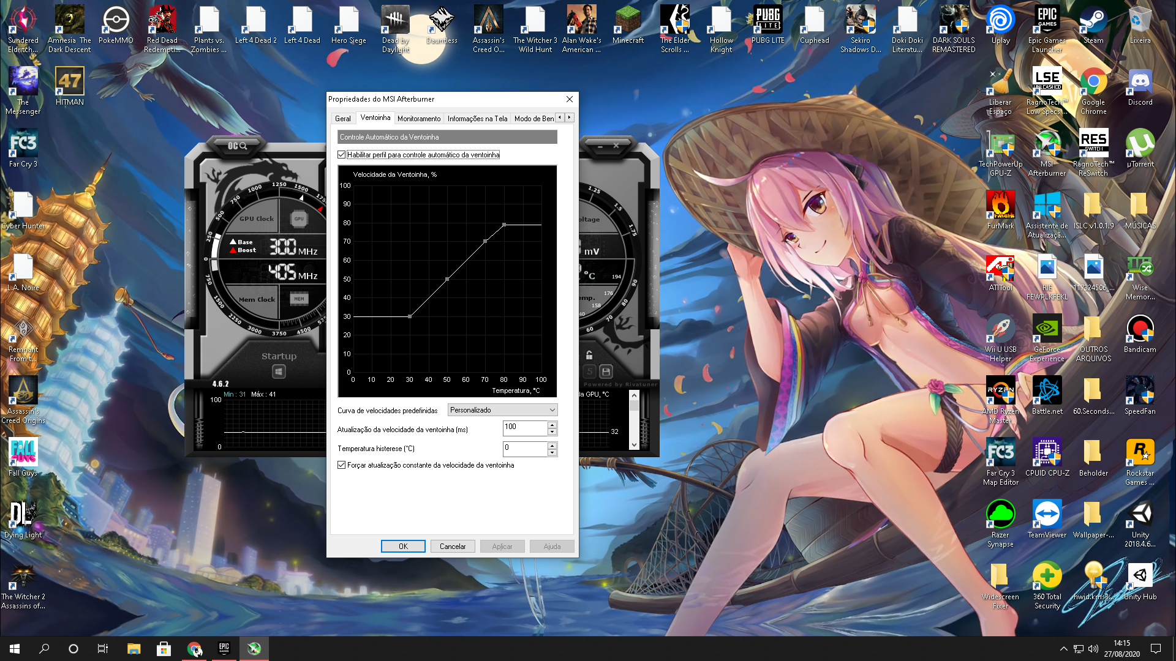The height and width of the screenshot is (661, 1176).
Task: Click the Windows Start button
Action: 15,649
